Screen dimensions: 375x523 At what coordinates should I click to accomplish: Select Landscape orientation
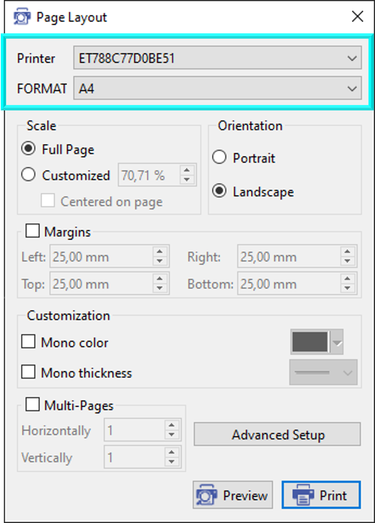(x=219, y=191)
